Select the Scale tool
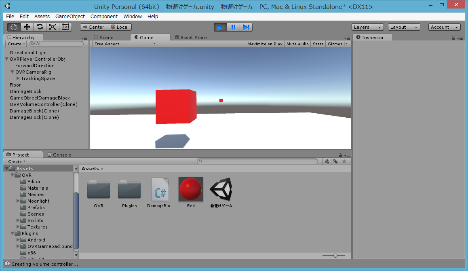The image size is (468, 271). [53, 27]
